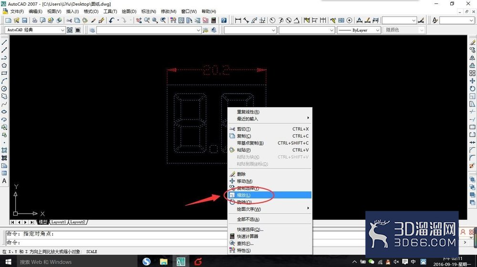The width and height of the screenshot is (477, 267).
Task: Expand the 绘图次序(W) submenu
Action: 270,209
